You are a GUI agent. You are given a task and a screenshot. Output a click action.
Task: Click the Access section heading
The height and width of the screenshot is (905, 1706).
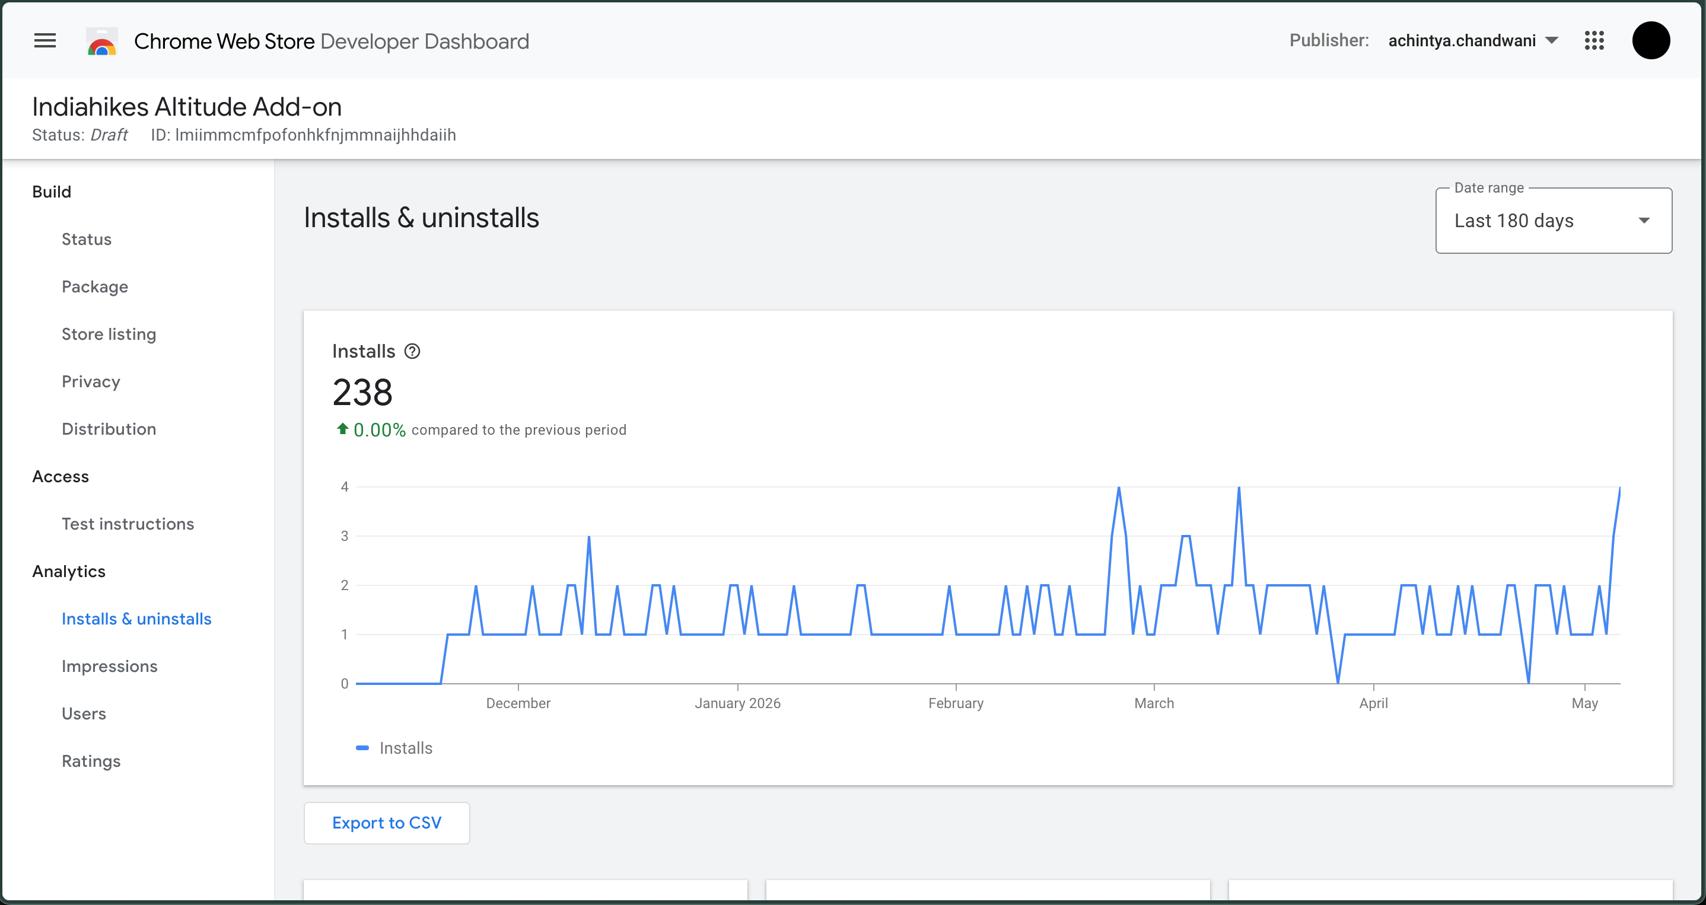pyautogui.click(x=61, y=477)
